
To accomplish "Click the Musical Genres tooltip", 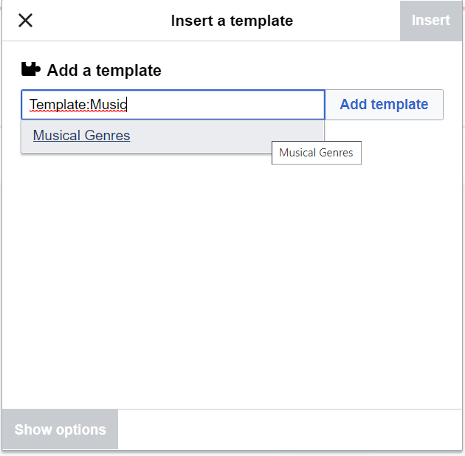I will click(x=316, y=153).
